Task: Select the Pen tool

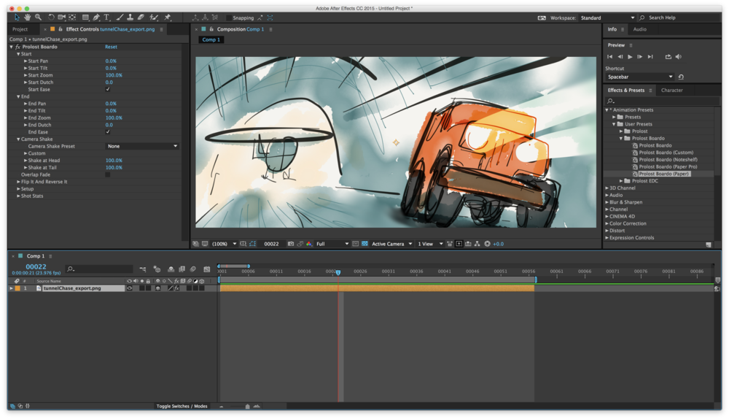Action: click(96, 18)
